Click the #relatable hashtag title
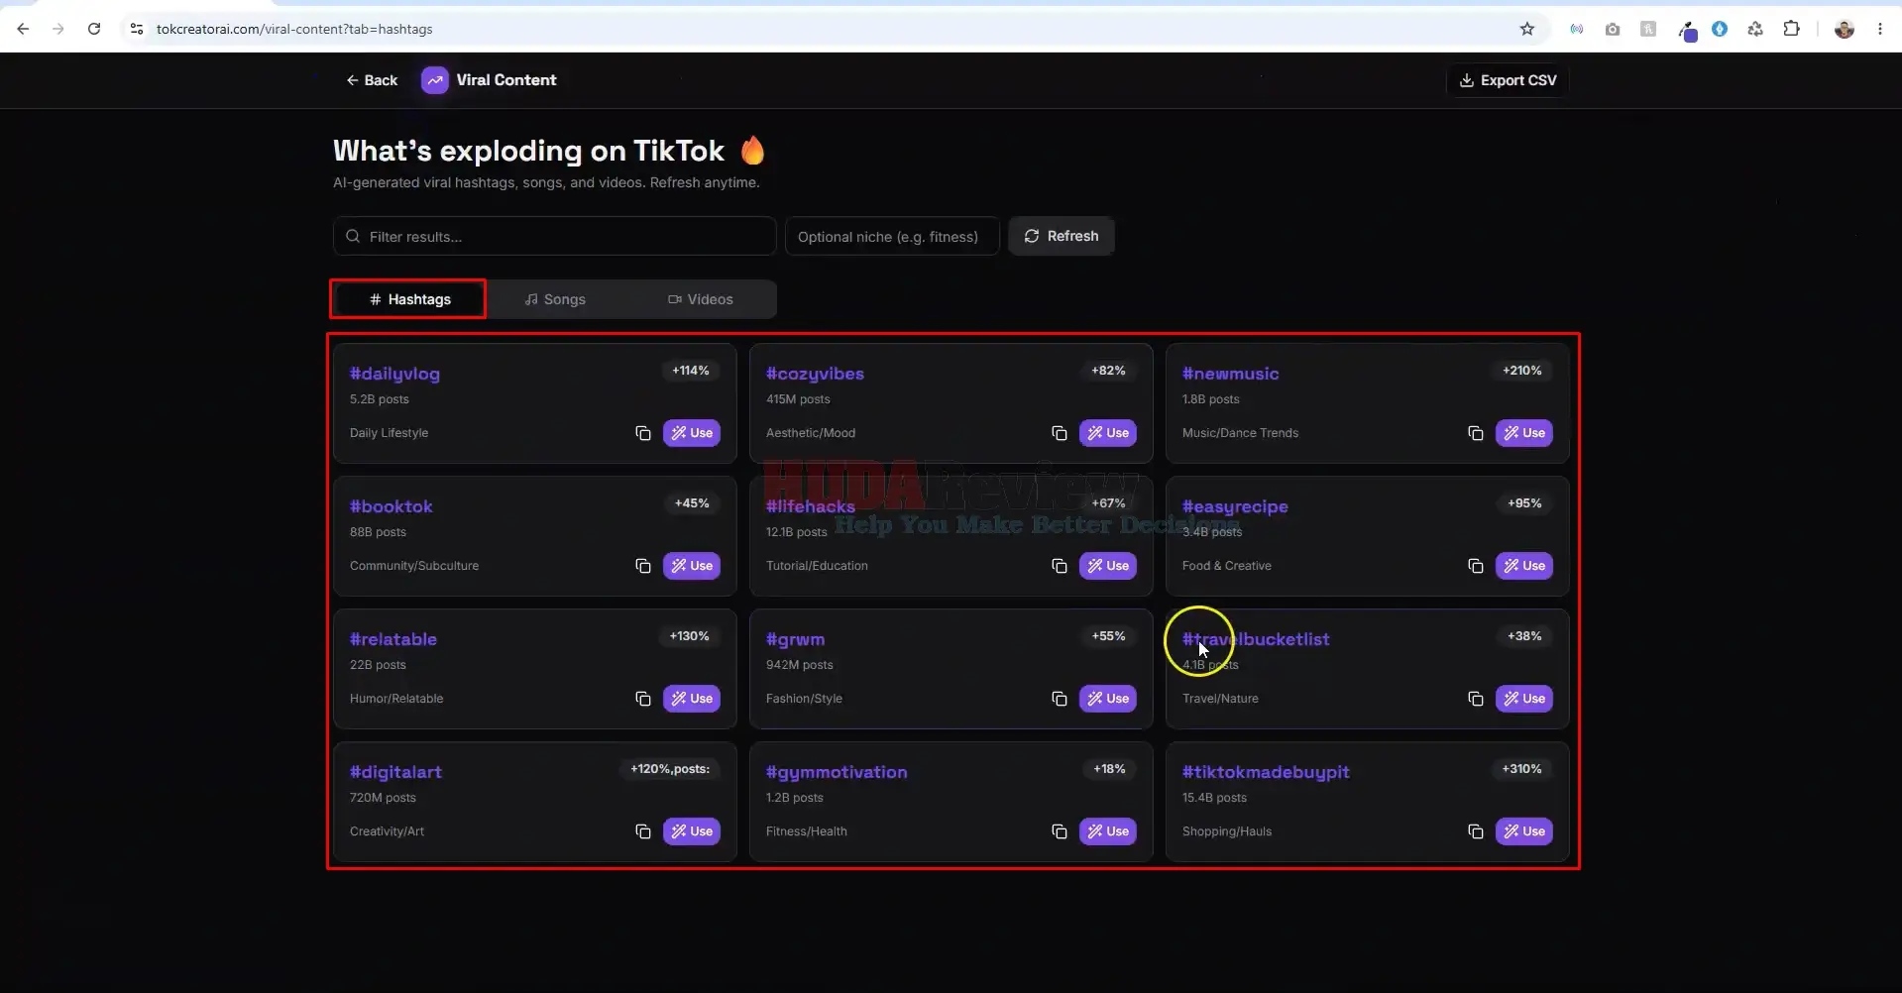The width and height of the screenshot is (1902, 993). pyautogui.click(x=393, y=639)
